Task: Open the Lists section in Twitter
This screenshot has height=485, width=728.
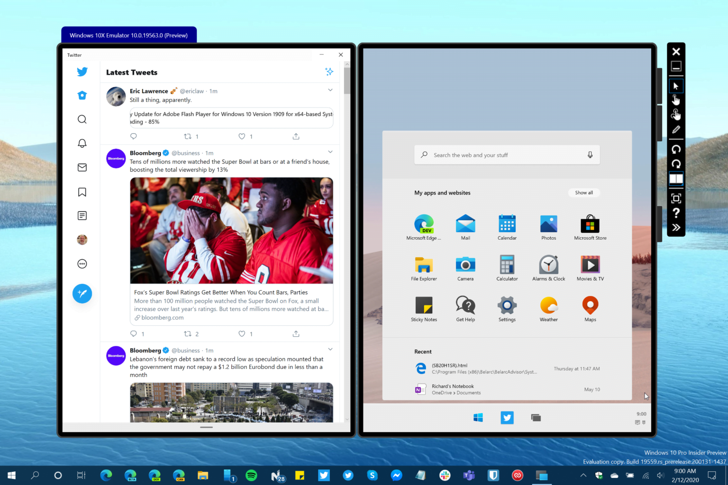Action: pyautogui.click(x=82, y=216)
